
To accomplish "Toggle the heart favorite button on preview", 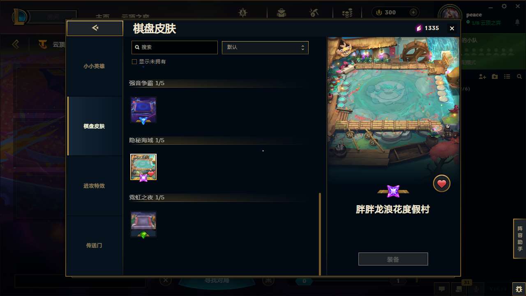I will coord(442,184).
